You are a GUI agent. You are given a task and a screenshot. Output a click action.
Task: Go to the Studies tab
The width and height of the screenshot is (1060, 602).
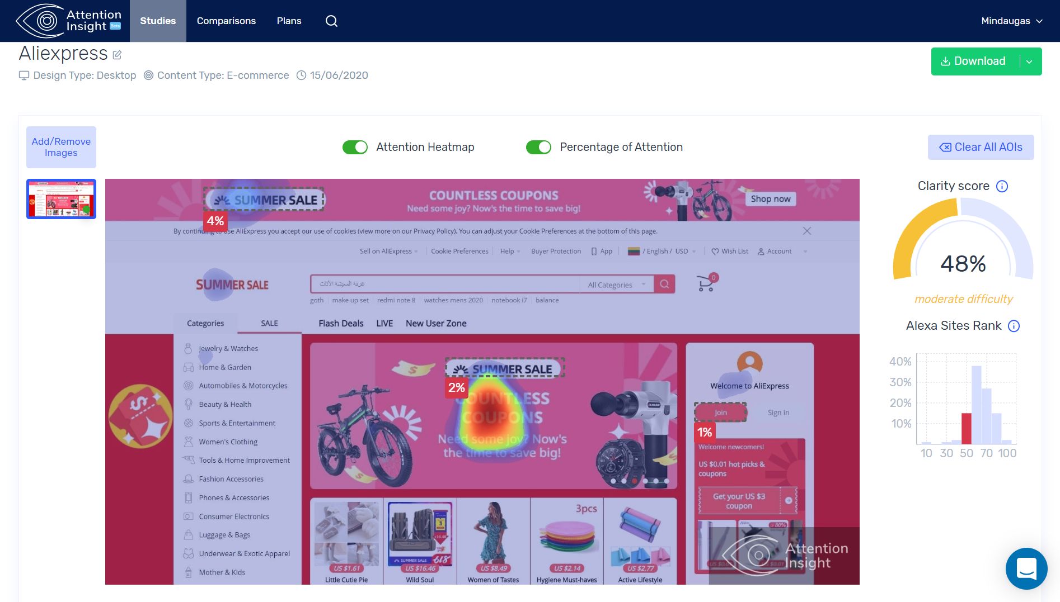pyautogui.click(x=158, y=21)
